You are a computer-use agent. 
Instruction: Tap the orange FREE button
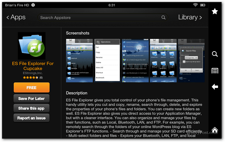pos(32,87)
